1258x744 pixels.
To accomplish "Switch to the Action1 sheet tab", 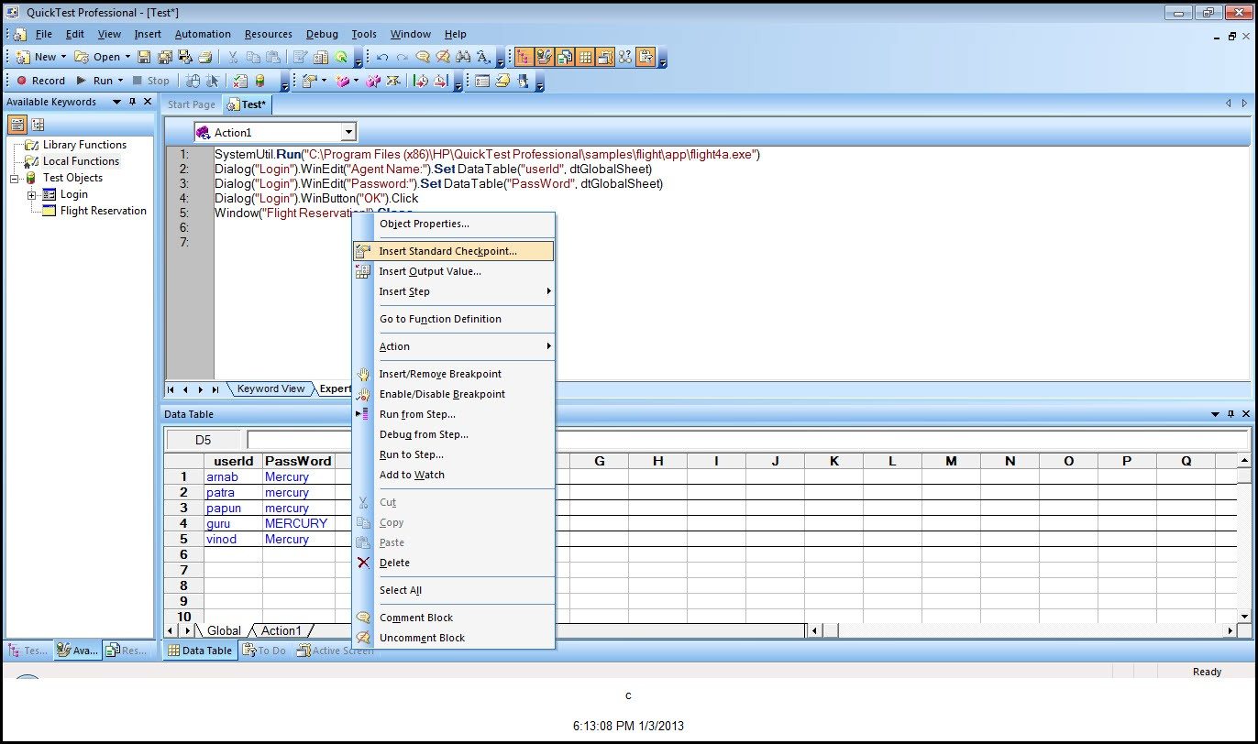I will (281, 630).
